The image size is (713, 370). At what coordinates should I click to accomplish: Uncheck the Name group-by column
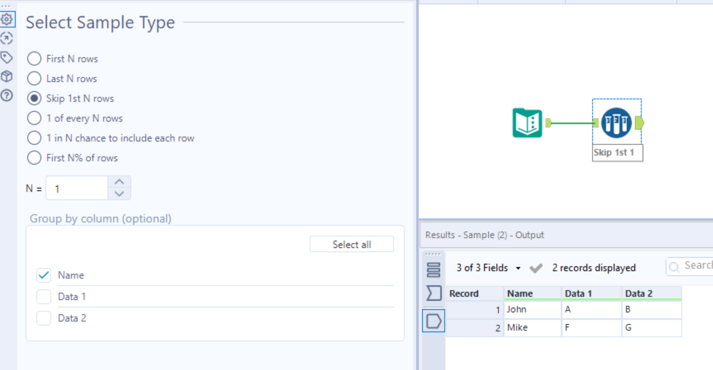click(x=43, y=275)
